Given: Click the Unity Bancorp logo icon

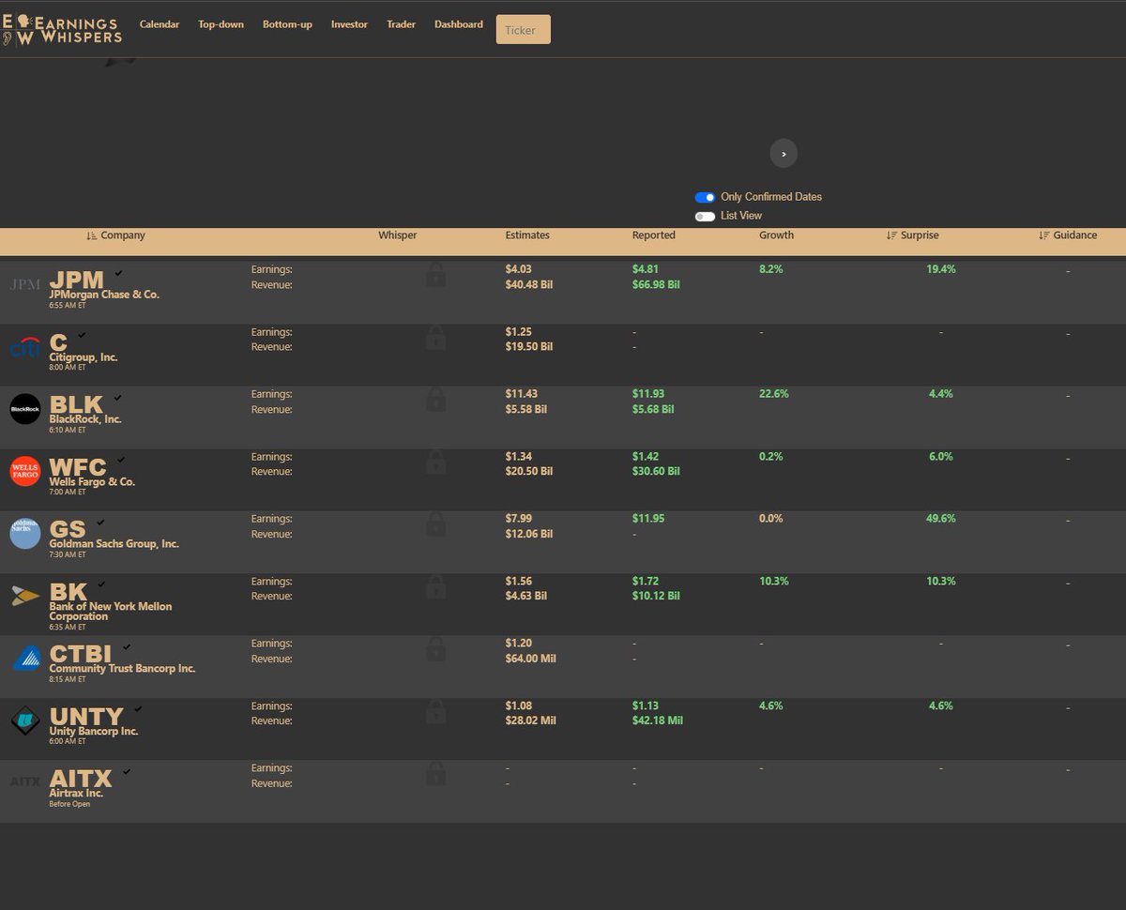Looking at the screenshot, I should (25, 720).
